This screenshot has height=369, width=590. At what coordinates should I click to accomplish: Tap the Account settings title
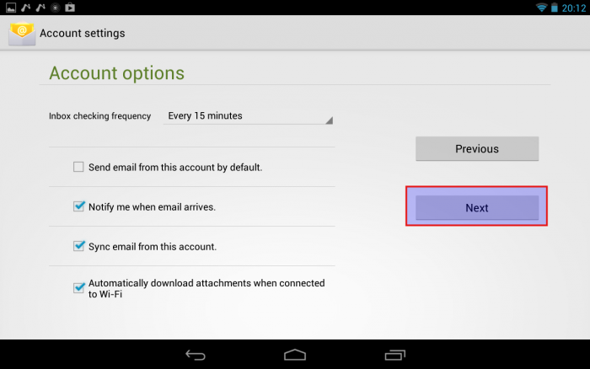point(83,33)
